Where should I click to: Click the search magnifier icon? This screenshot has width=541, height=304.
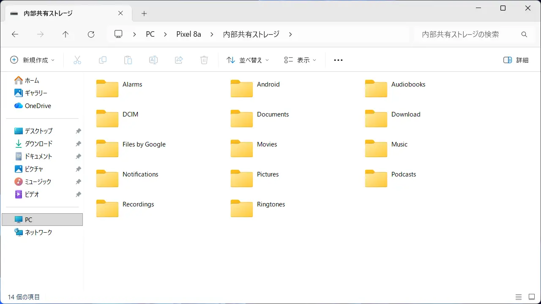[x=524, y=35]
